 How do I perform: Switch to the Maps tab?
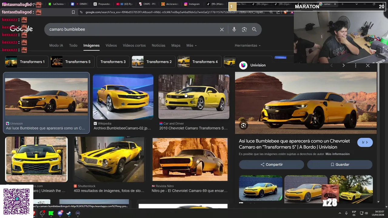click(176, 45)
